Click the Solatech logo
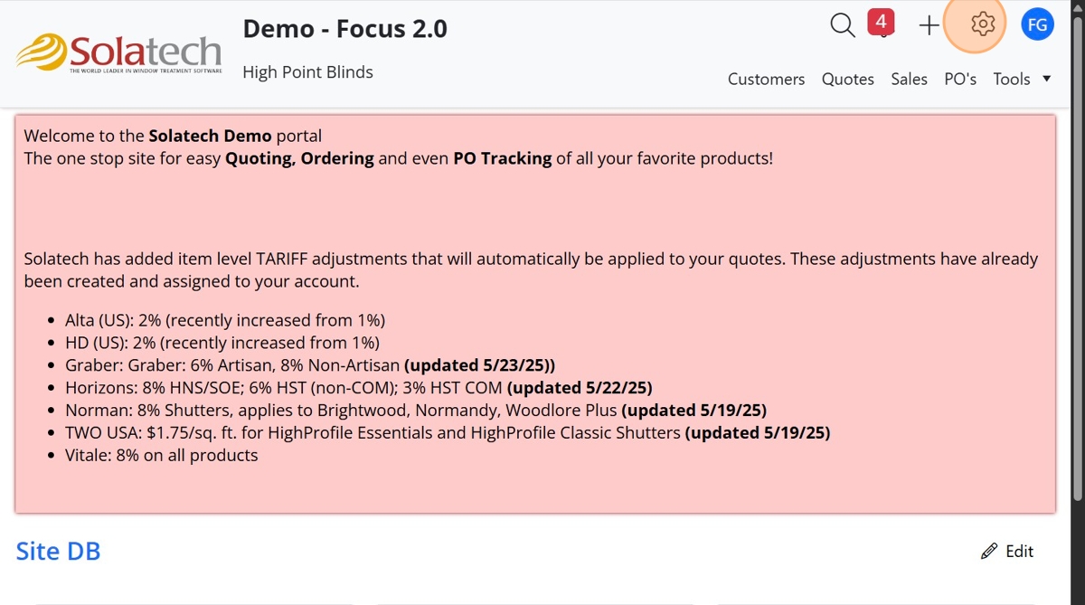This screenshot has width=1085, height=605. [x=118, y=54]
